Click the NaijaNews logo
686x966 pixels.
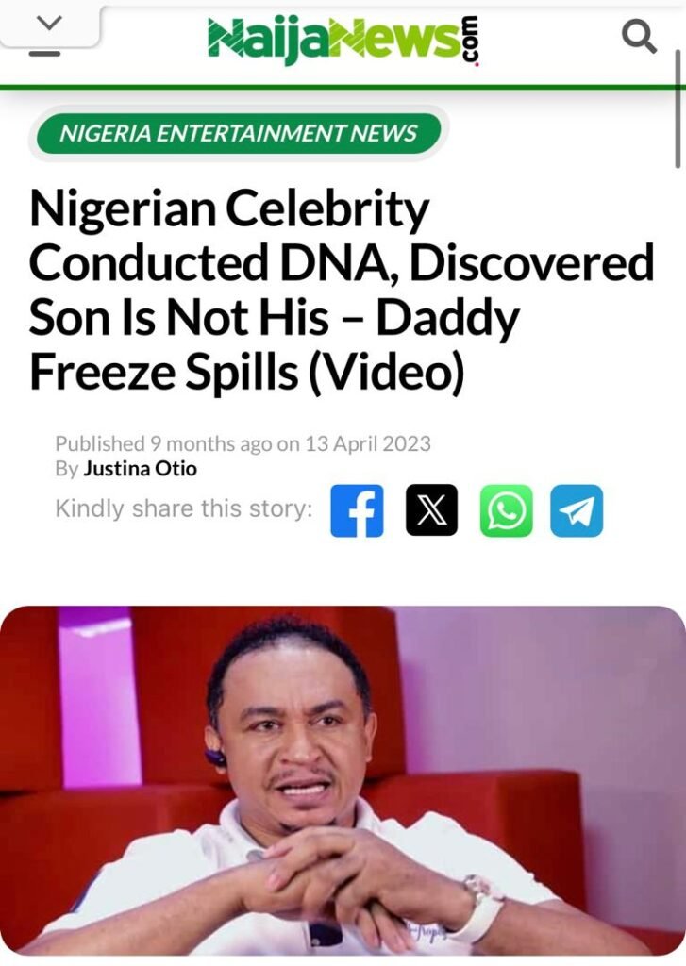pos(335,39)
